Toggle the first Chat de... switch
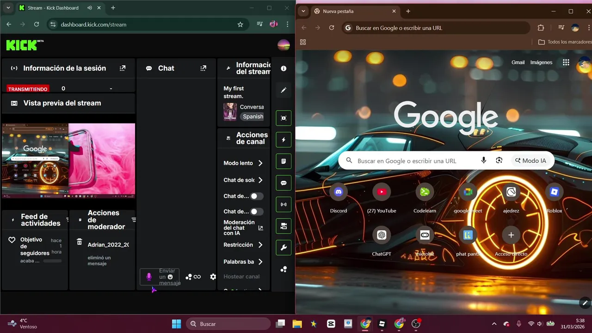 (x=257, y=196)
